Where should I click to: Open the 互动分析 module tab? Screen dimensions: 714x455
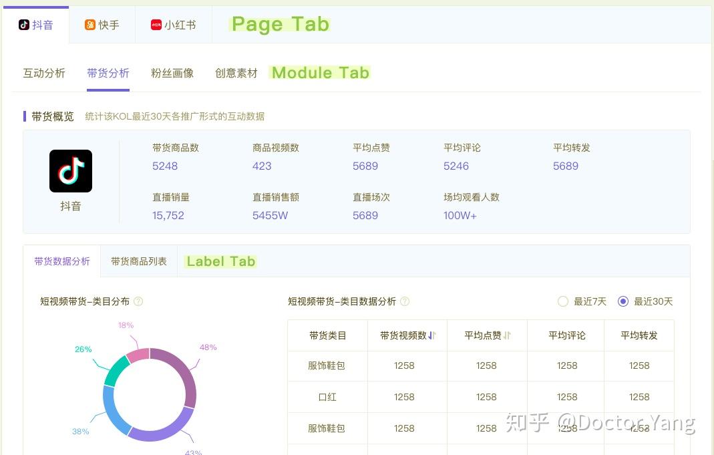tap(44, 73)
